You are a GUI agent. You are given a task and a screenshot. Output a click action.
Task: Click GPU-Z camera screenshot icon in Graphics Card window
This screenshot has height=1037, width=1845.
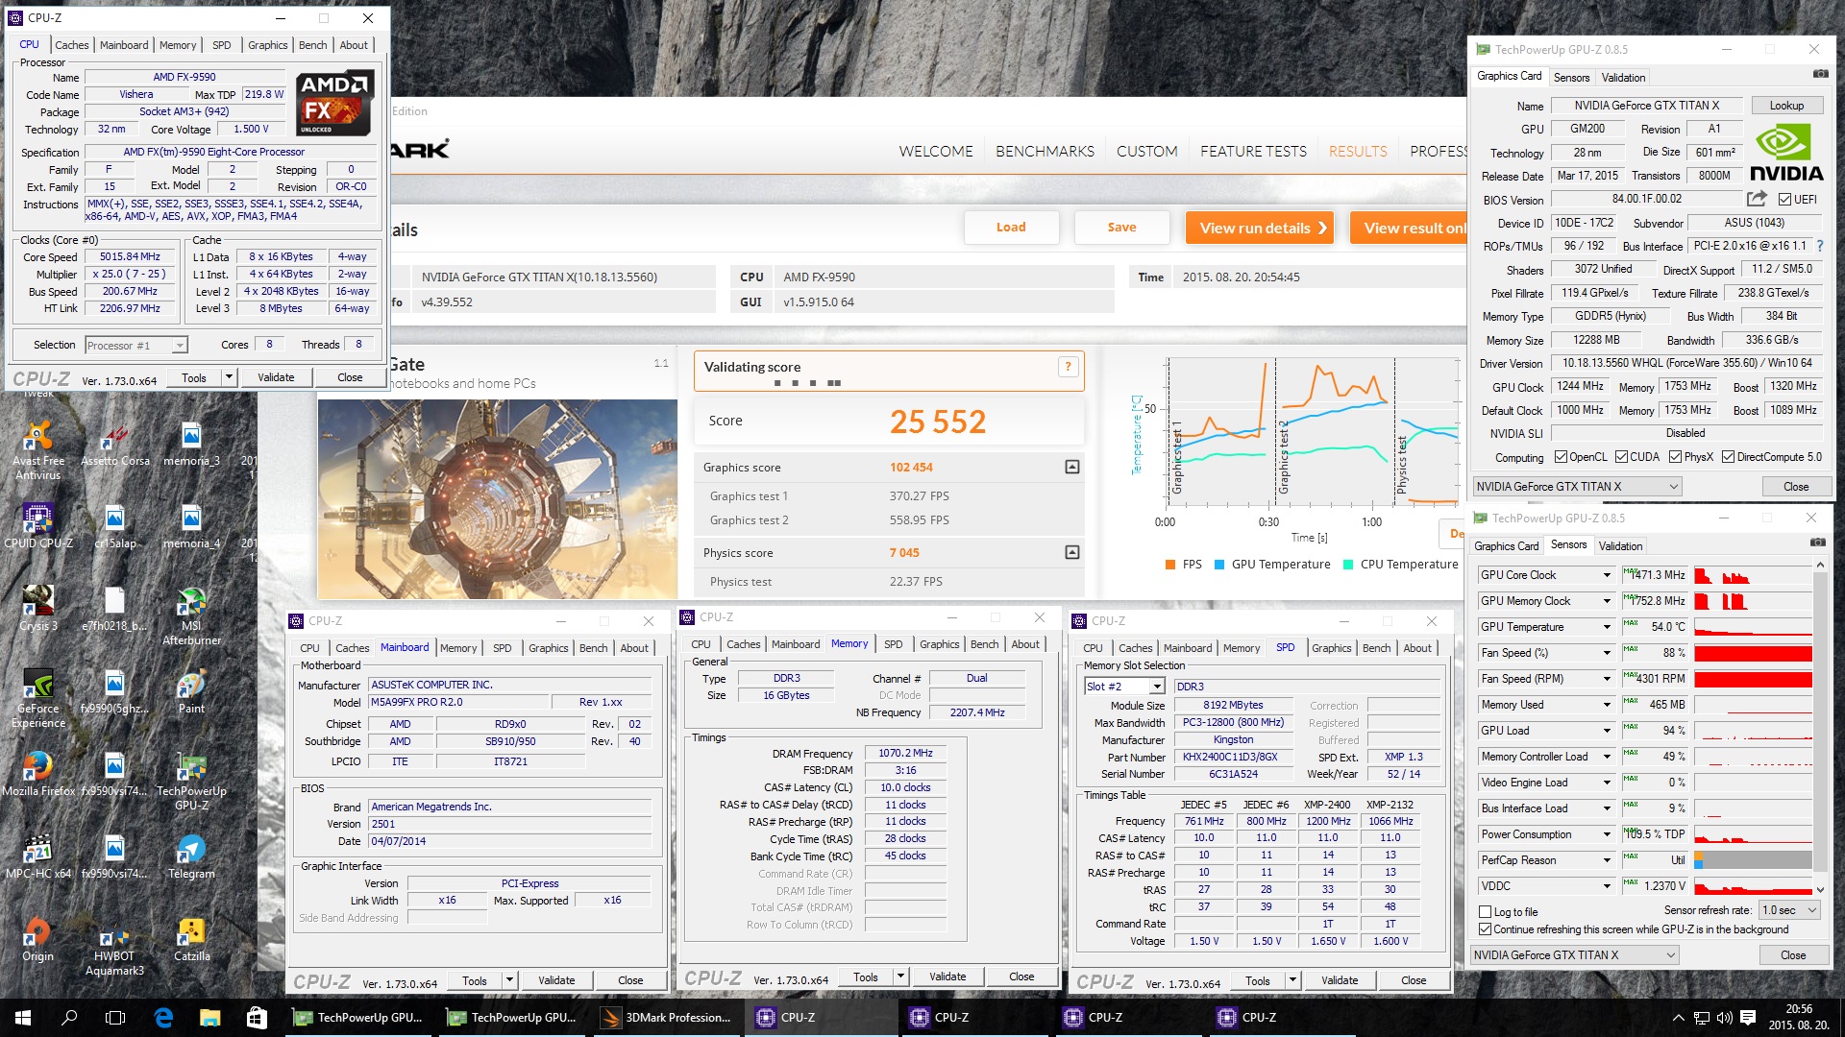pyautogui.click(x=1820, y=74)
